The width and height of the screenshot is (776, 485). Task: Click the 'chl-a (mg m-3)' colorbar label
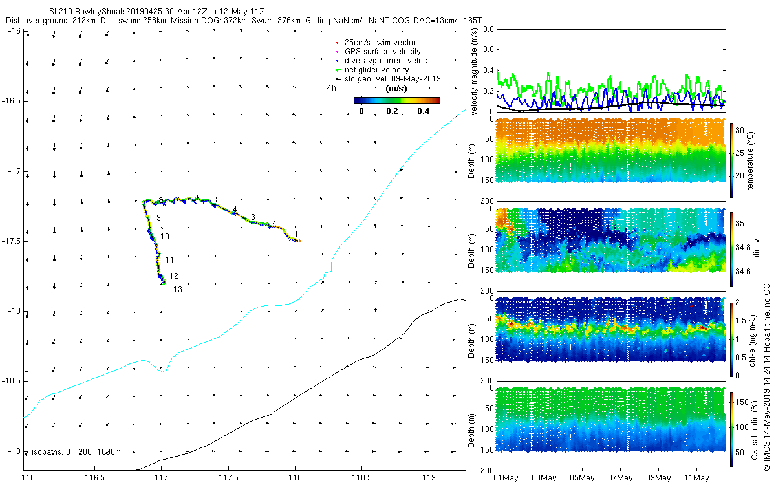751,339
